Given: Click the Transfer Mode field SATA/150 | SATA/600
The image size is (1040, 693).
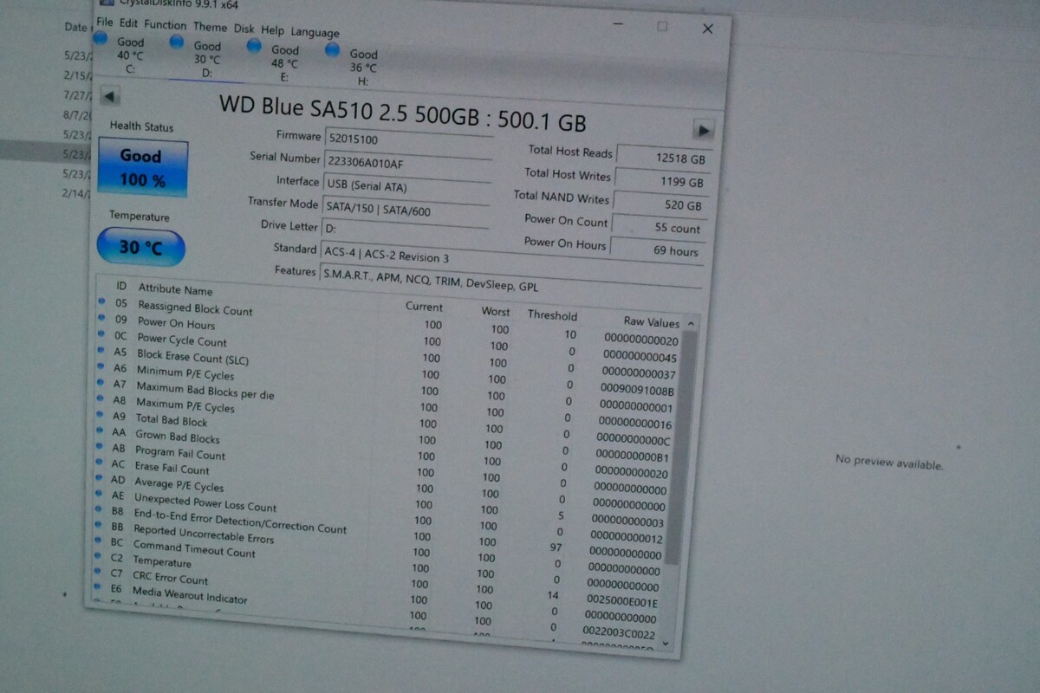Looking at the screenshot, I should pos(404,210).
